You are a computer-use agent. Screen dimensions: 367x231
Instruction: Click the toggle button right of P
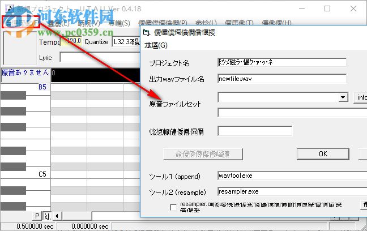[x=47, y=216]
